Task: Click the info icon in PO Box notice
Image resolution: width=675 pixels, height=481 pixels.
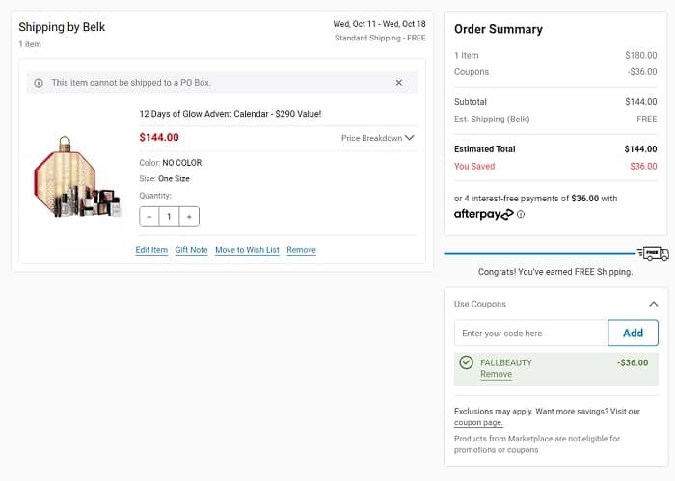Action: [39, 83]
